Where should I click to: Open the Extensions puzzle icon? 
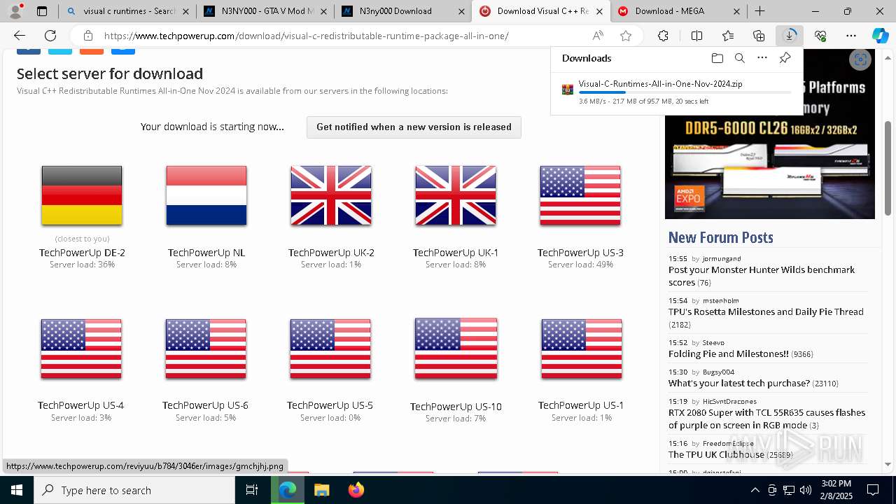663,36
